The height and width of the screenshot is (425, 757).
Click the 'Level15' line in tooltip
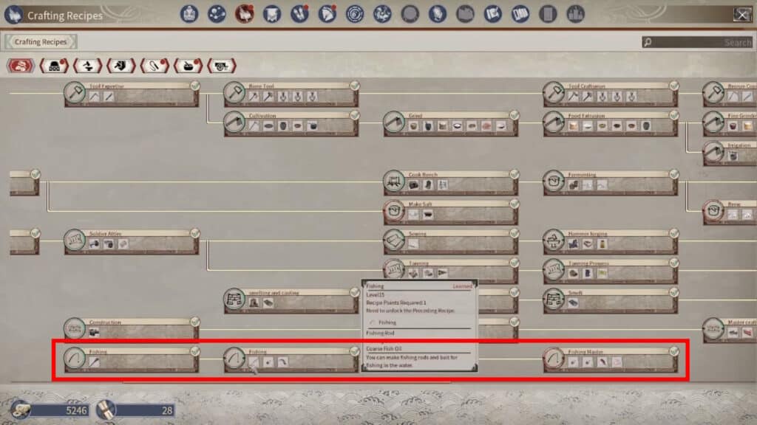point(375,294)
